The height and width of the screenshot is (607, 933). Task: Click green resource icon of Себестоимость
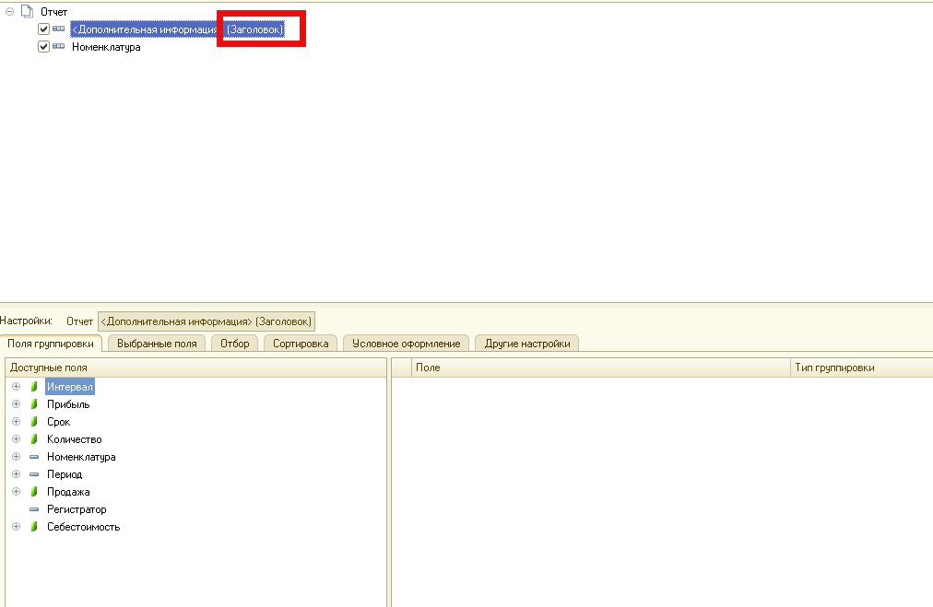pyautogui.click(x=34, y=527)
